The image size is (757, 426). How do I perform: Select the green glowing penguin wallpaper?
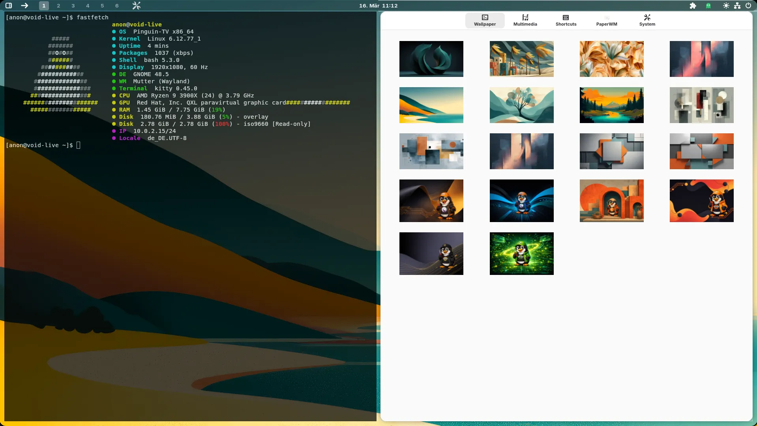click(x=521, y=254)
